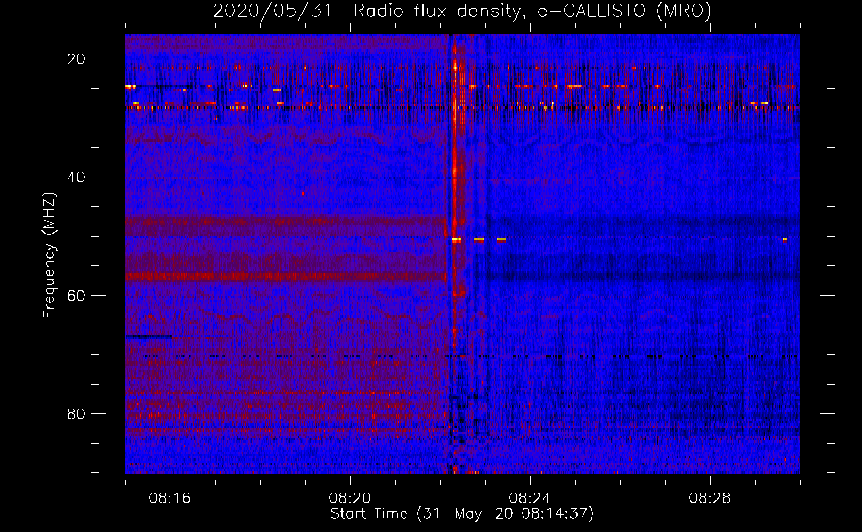Image resolution: width=862 pixels, height=532 pixels.
Task: Click the 08:16 time tick label
Action: tap(170, 498)
